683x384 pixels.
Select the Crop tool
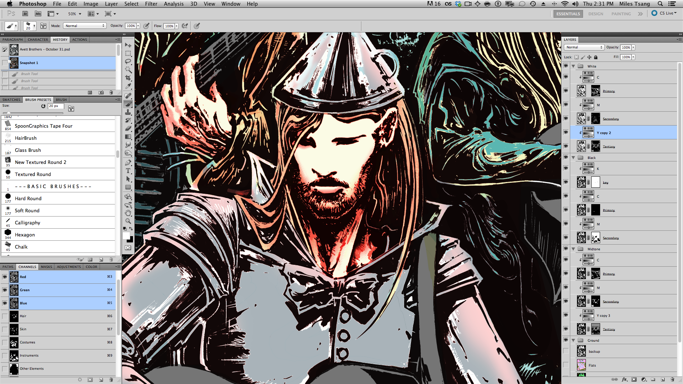pyautogui.click(x=128, y=78)
